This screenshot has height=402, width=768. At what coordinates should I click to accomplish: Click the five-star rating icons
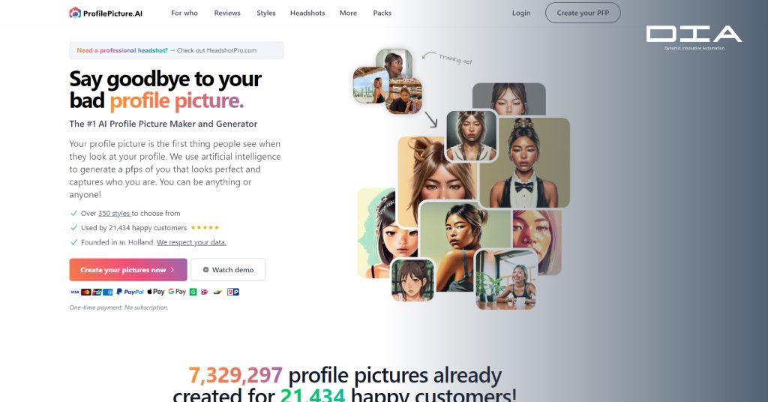point(205,228)
